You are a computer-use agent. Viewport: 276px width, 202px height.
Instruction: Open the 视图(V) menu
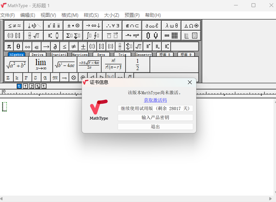tap(48, 15)
